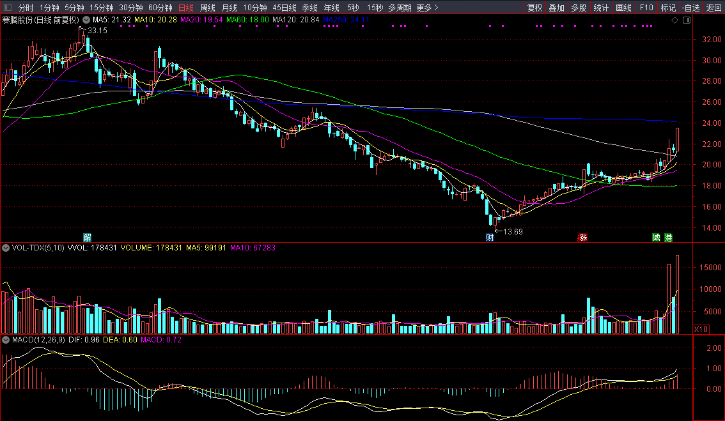Click the VVOL: 178431 value
This screenshot has width=725, height=421.
(x=93, y=248)
